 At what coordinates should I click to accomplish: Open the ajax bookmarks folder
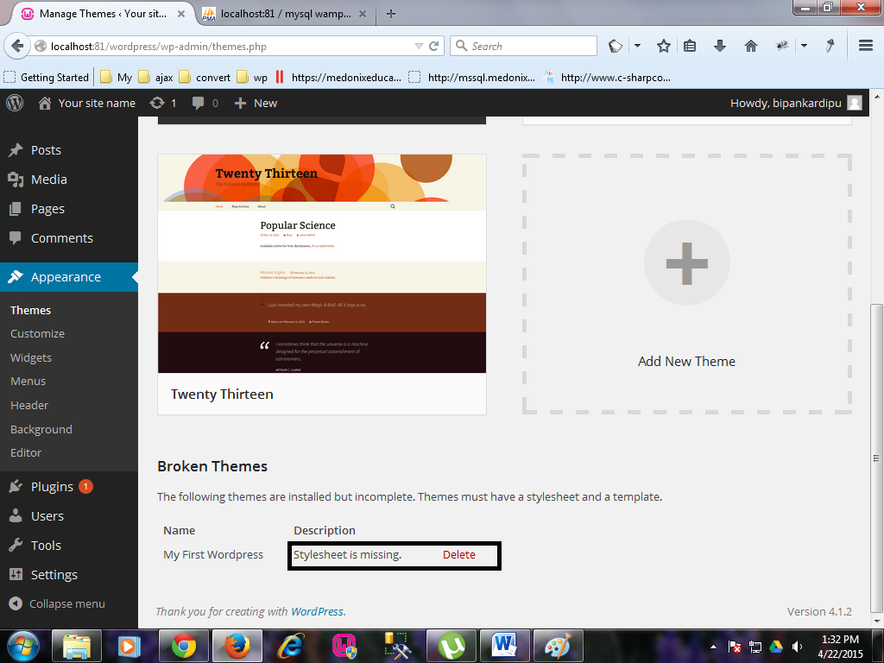pos(156,77)
